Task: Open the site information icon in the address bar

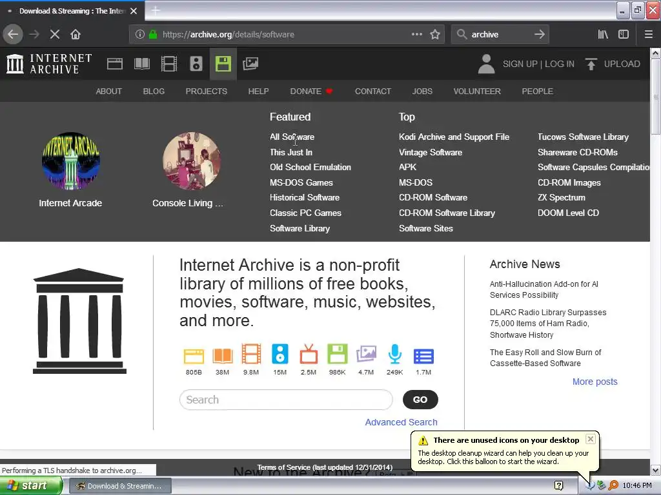Action: 140,35
